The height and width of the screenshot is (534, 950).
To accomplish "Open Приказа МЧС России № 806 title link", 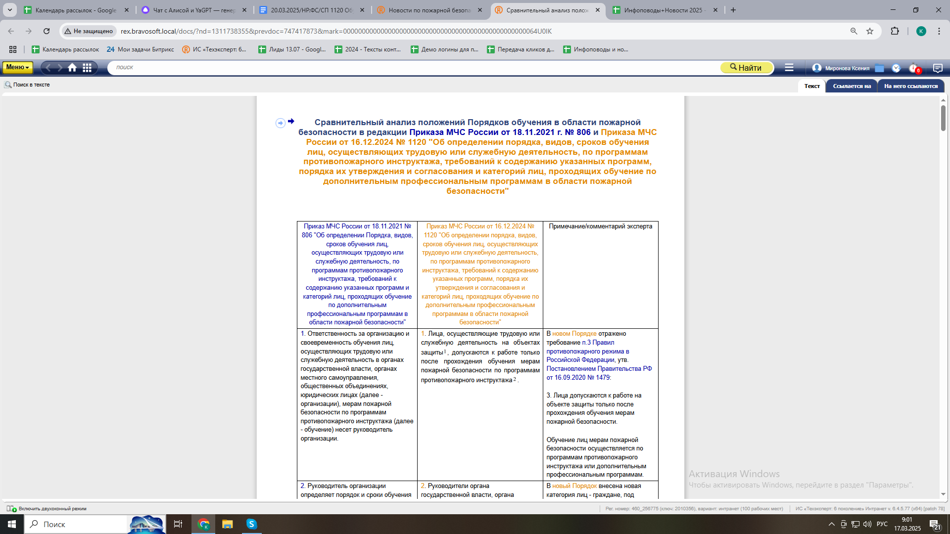I will (x=500, y=132).
